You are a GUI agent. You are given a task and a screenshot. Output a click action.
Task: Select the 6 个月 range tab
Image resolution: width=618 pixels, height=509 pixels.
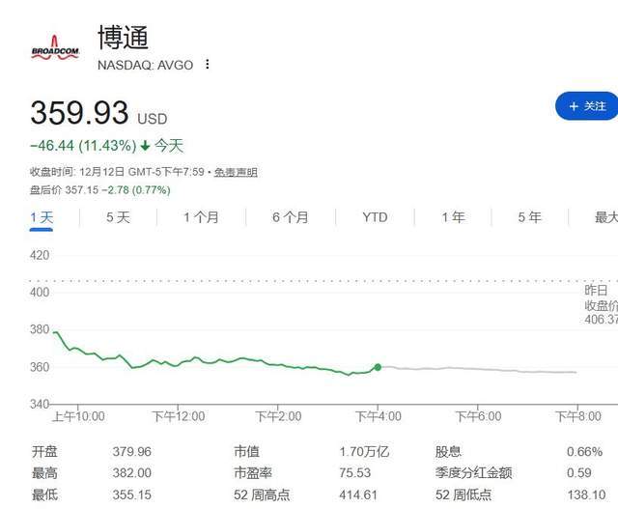290,217
